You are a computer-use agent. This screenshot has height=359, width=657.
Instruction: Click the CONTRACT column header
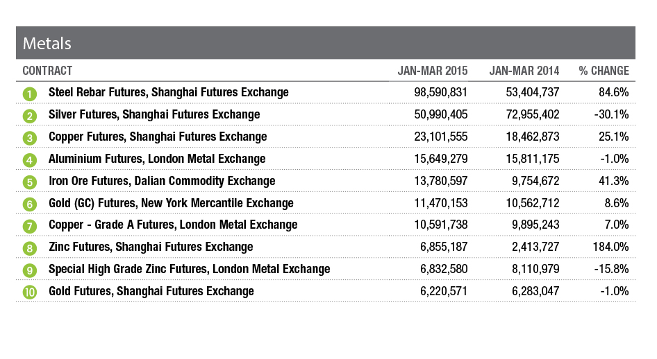click(47, 71)
